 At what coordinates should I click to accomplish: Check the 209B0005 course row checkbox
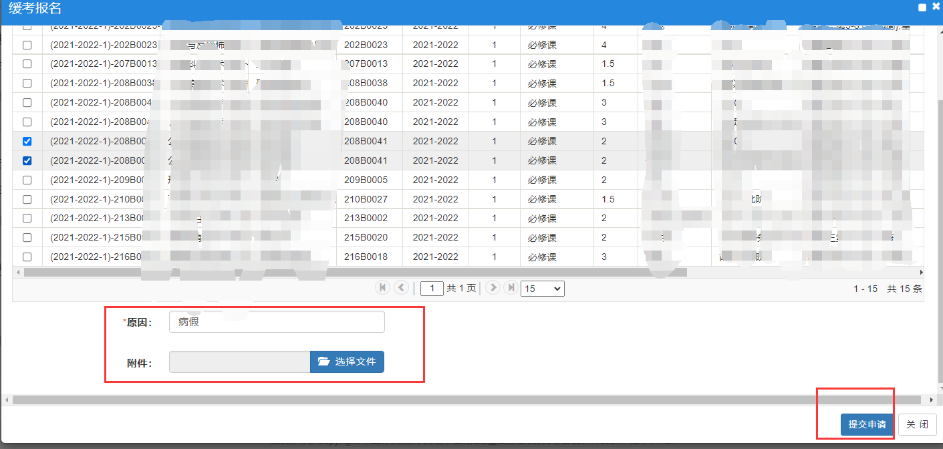[x=27, y=180]
